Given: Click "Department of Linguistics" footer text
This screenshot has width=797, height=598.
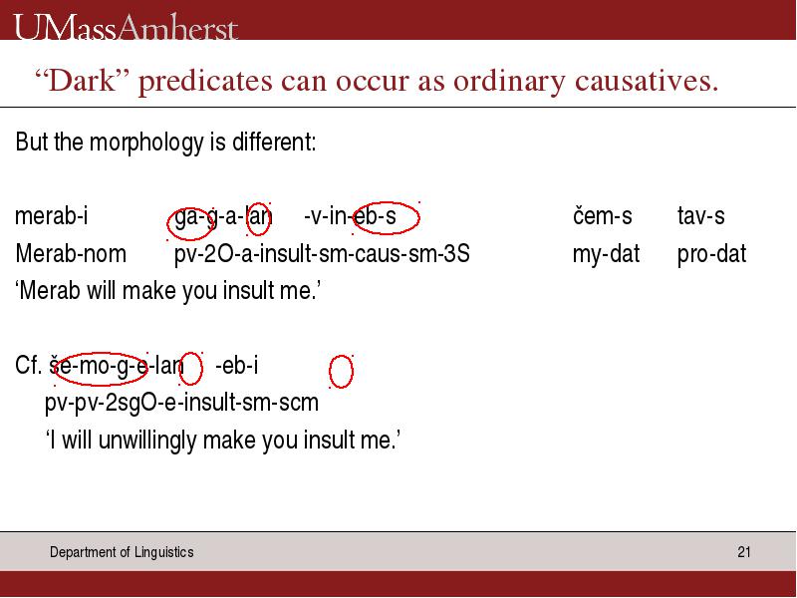Looking at the screenshot, I should (122, 552).
